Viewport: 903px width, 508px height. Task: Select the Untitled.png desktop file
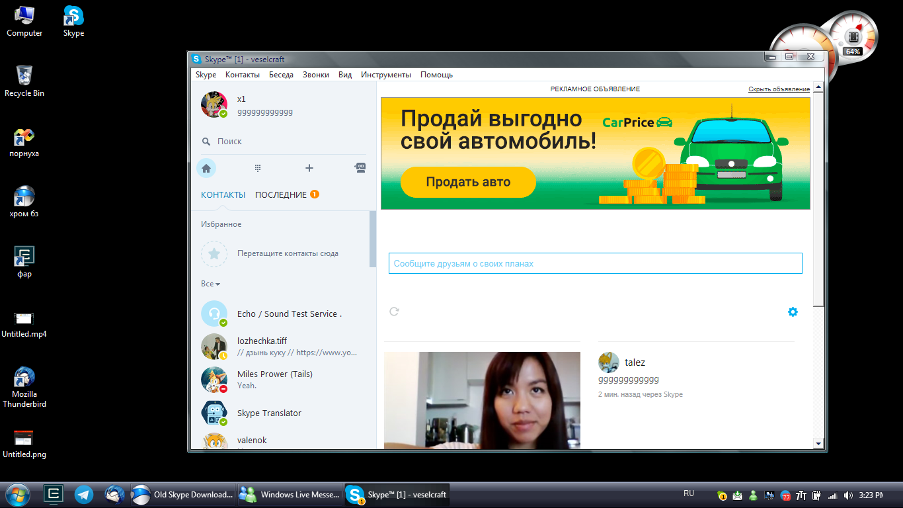24,443
